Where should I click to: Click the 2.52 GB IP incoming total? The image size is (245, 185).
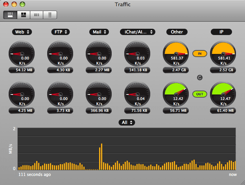223,70
